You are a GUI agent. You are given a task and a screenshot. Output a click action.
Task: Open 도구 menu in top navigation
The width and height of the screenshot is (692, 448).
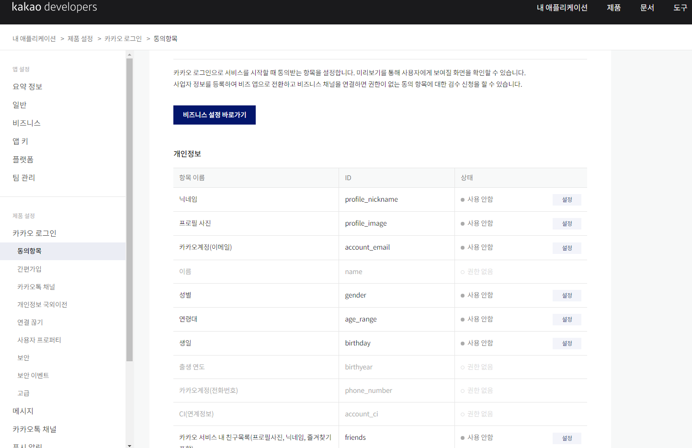point(681,8)
